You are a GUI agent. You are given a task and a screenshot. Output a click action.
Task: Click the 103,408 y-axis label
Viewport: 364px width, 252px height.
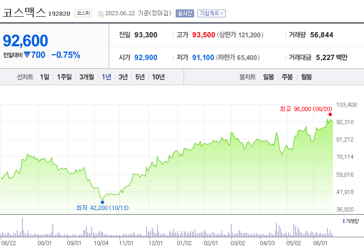pyautogui.click(x=346, y=105)
